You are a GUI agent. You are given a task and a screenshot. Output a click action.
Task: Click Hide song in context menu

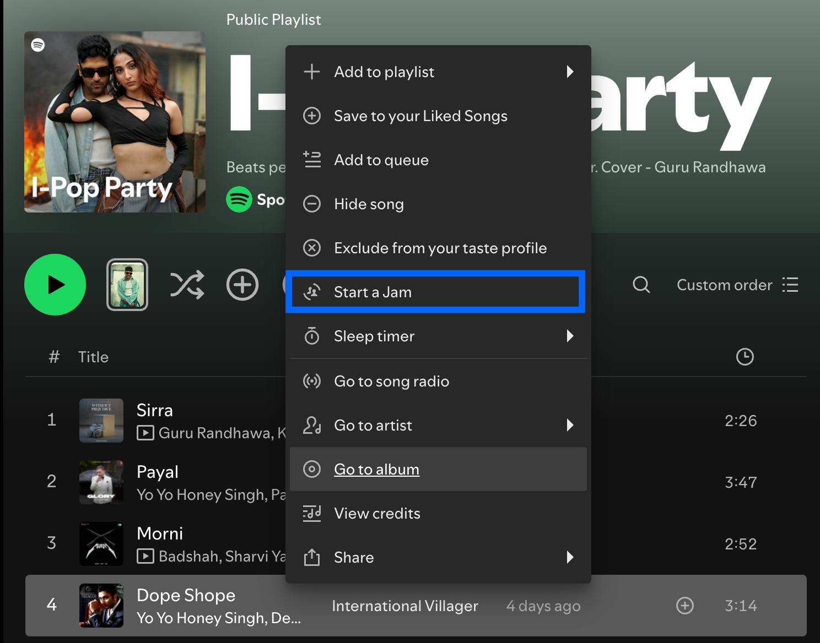(369, 204)
